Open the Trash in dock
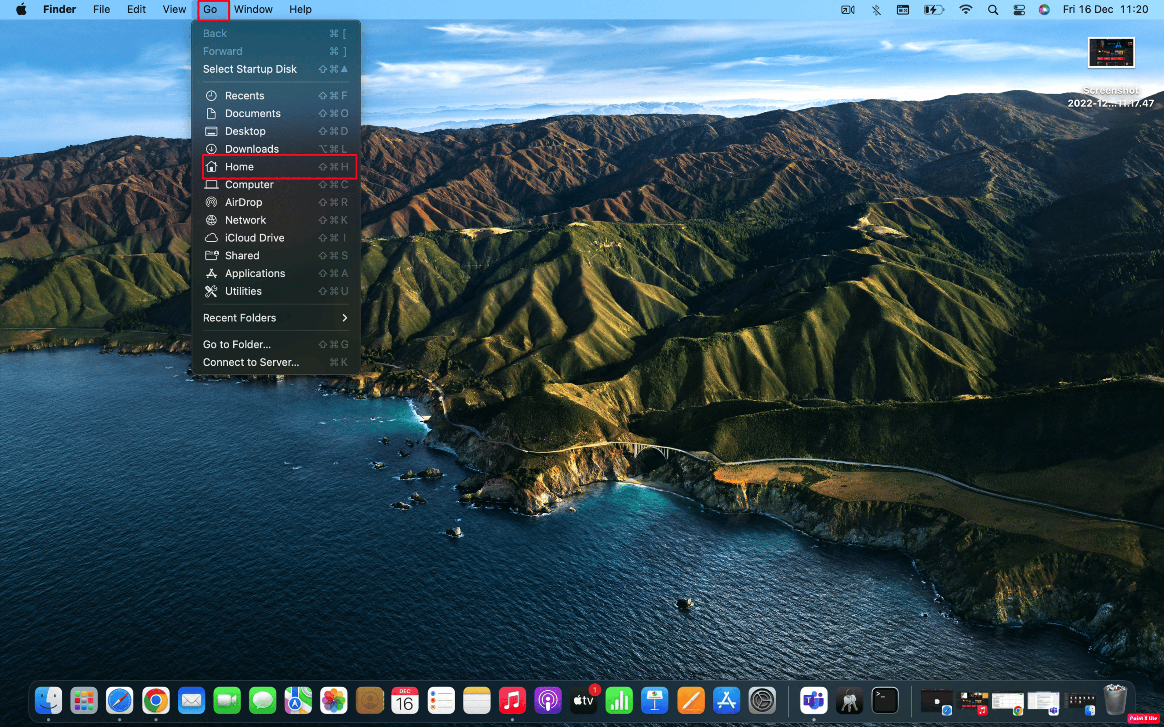Viewport: 1164px width, 727px height. tap(1114, 701)
